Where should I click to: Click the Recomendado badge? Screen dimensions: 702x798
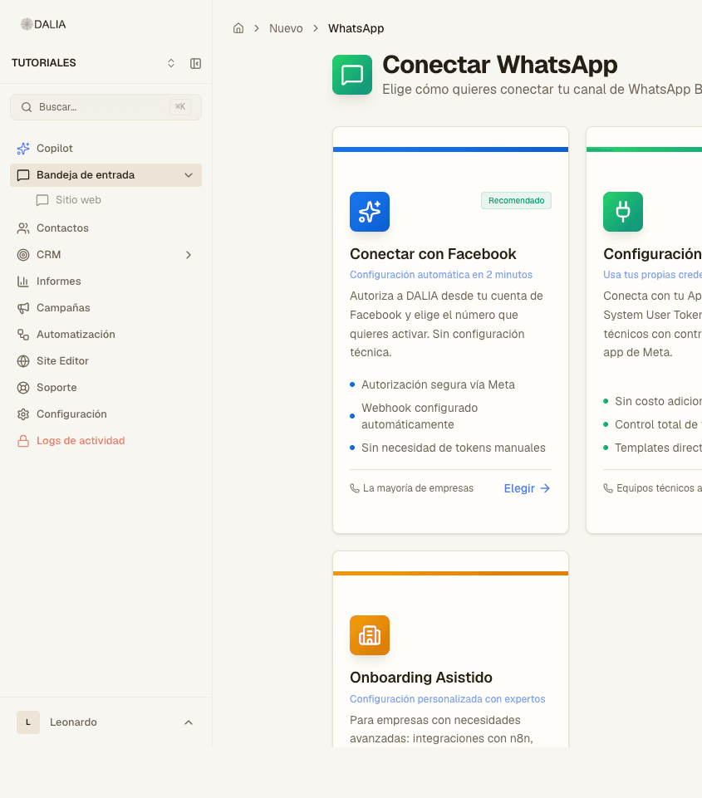(516, 200)
